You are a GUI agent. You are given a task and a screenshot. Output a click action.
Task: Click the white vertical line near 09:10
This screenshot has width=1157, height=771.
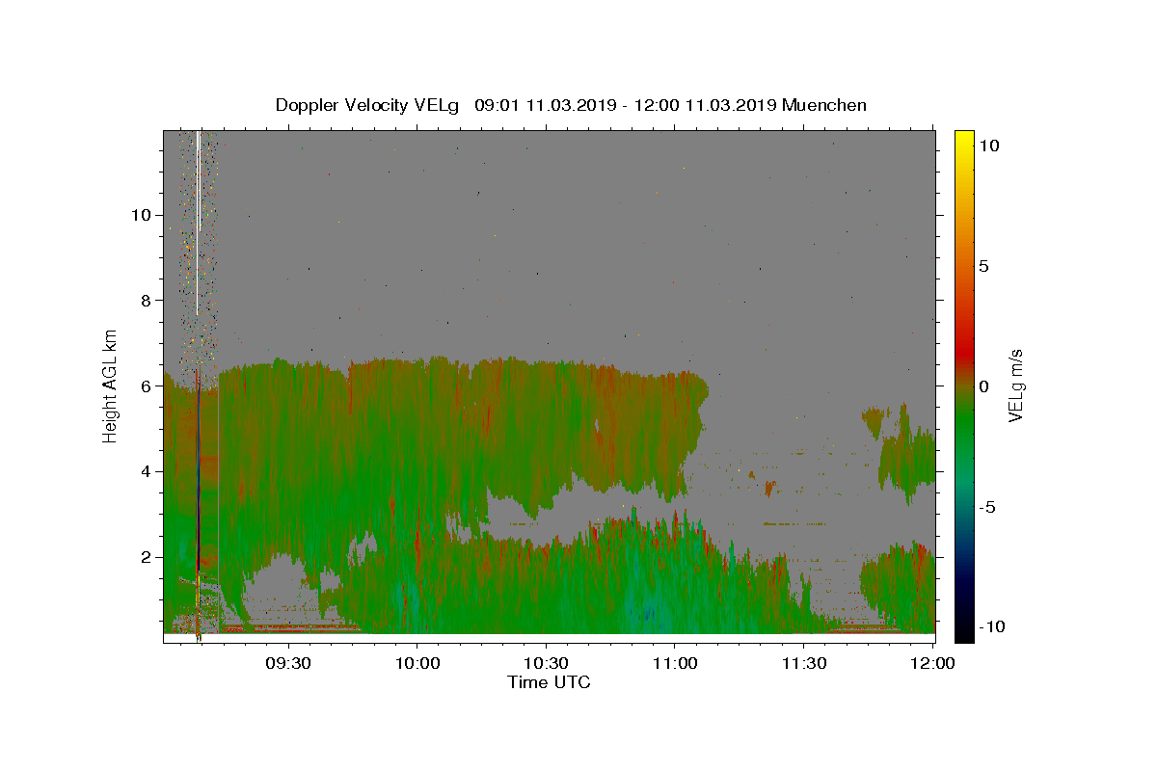tap(198, 222)
